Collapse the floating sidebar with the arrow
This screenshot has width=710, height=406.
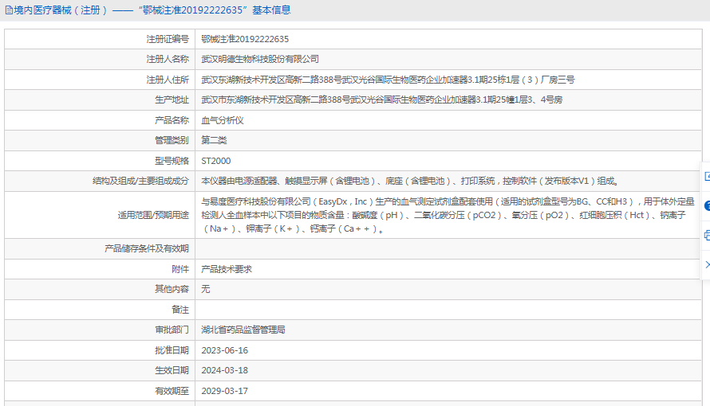(x=707, y=264)
